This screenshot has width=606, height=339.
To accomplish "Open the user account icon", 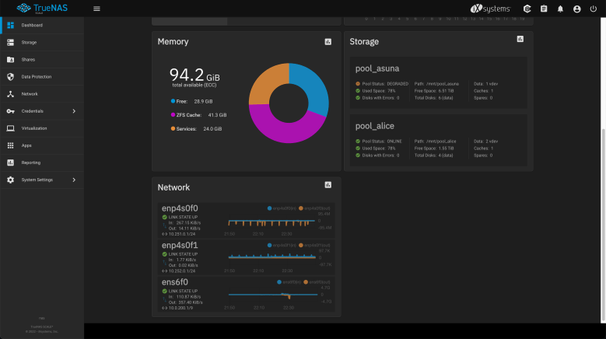I will pos(576,9).
